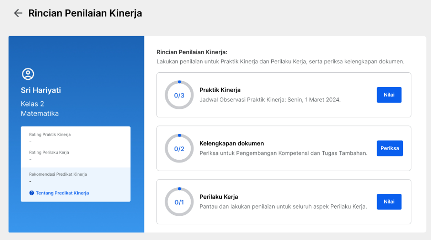Viewport: 431px width, 240px height.
Task: Click Rekomendasi Predikat Kinerja label
Action: click(58, 174)
